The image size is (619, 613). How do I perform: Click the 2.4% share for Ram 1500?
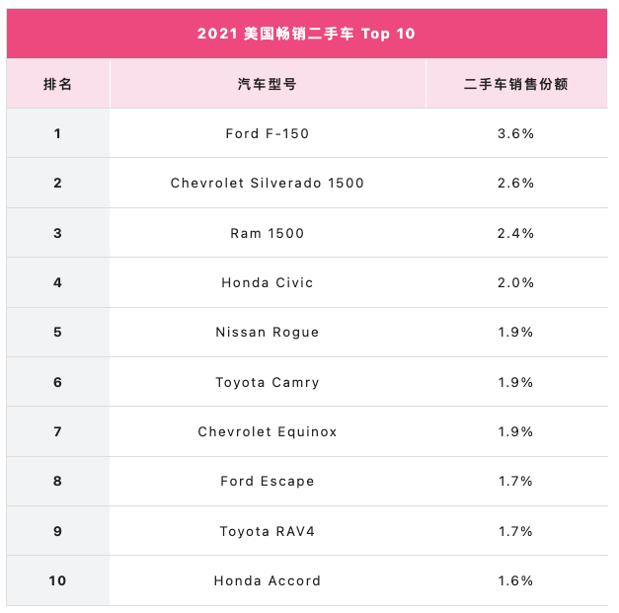516,233
